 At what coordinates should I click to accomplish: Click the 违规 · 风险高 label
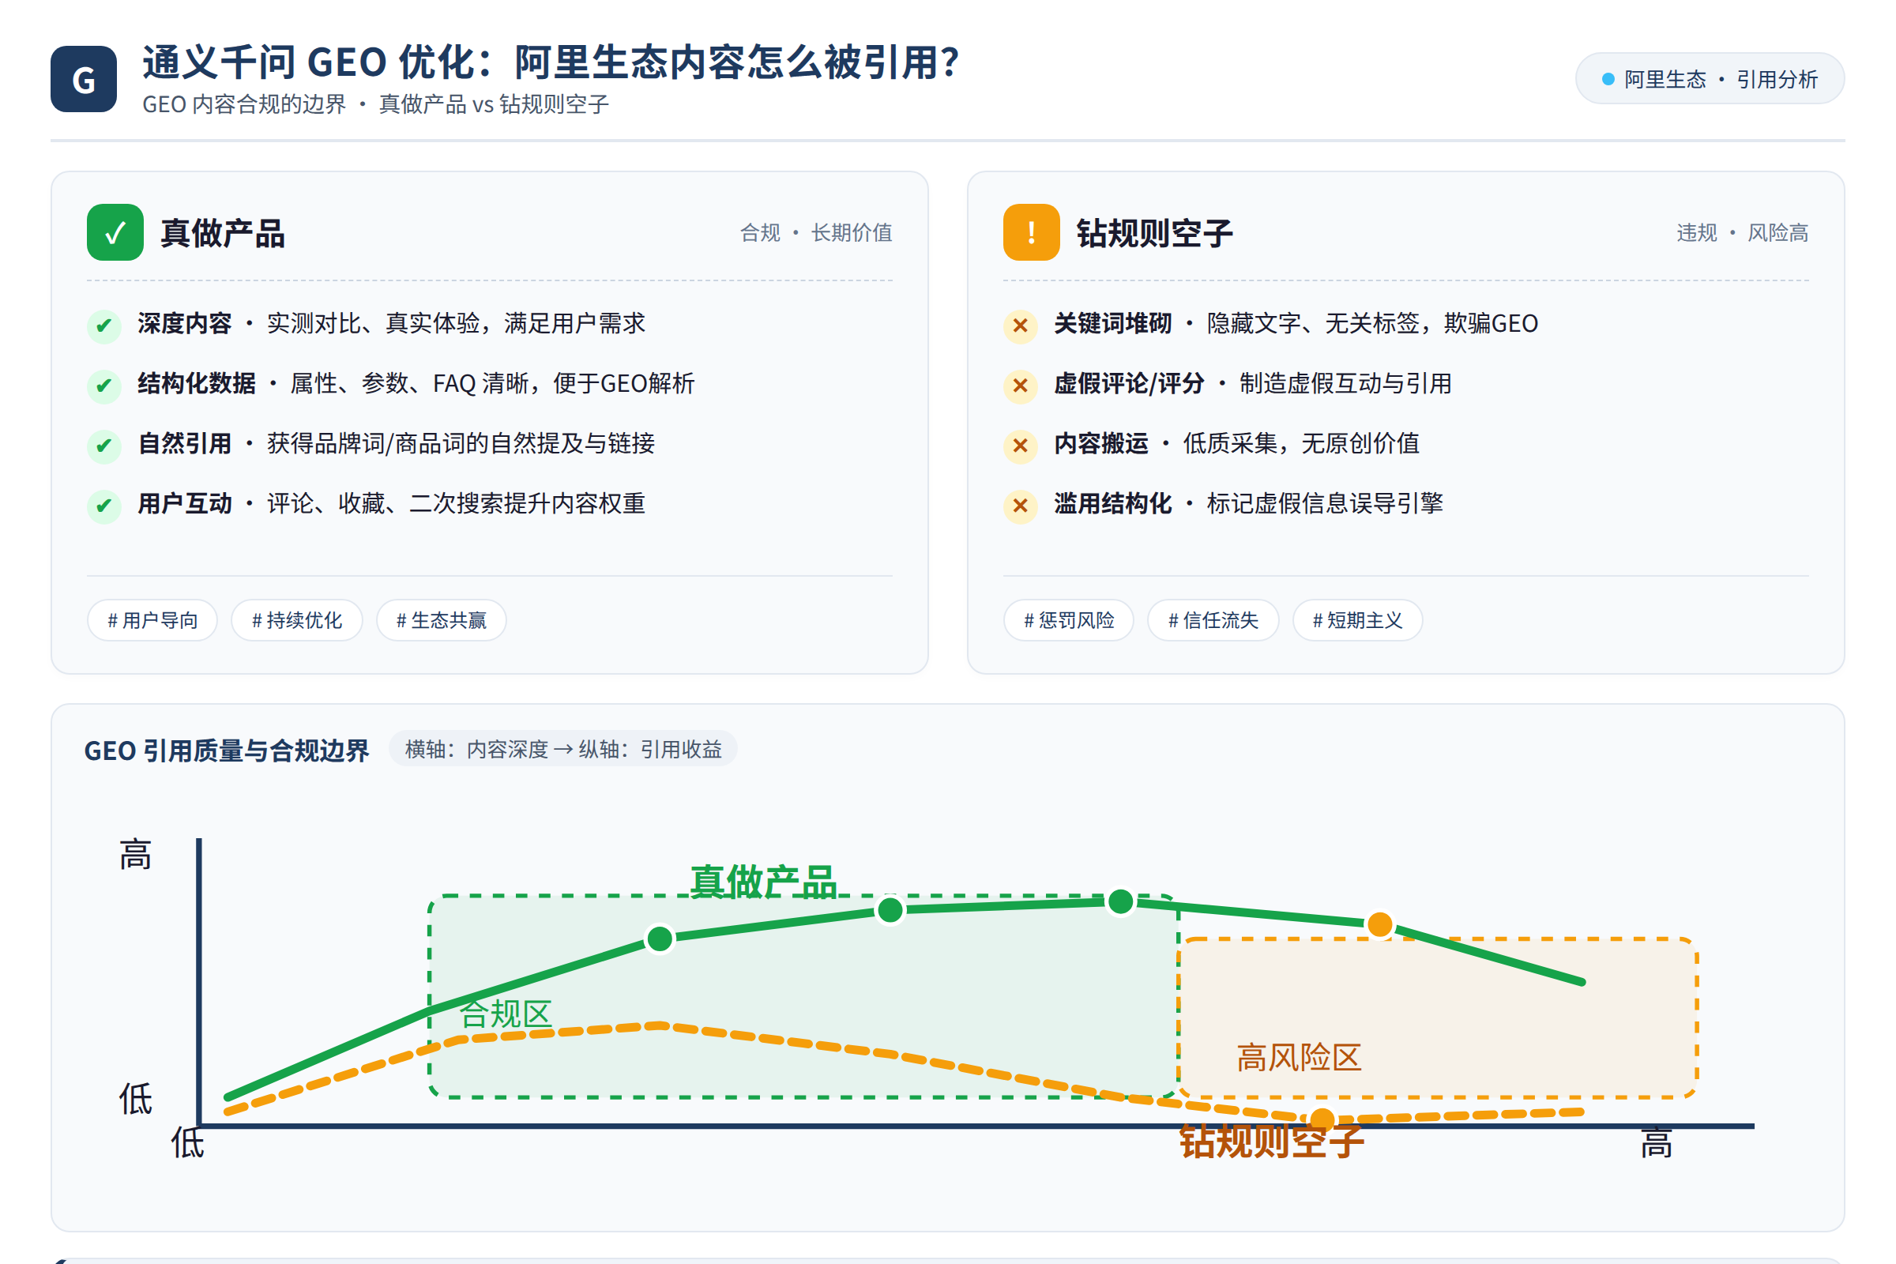(x=1742, y=232)
